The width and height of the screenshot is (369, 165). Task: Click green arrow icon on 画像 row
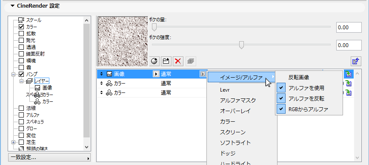tap(349, 74)
